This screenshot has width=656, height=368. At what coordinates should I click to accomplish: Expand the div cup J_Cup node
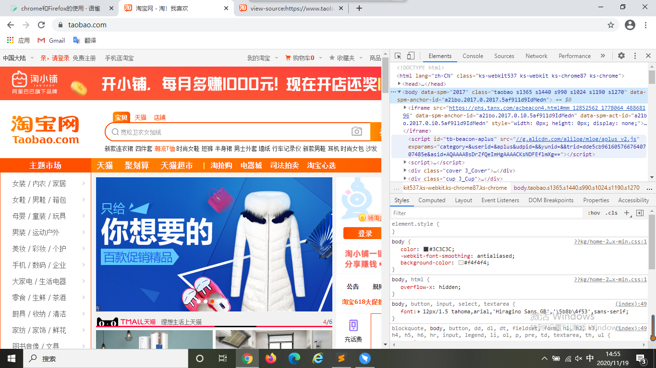click(x=405, y=179)
